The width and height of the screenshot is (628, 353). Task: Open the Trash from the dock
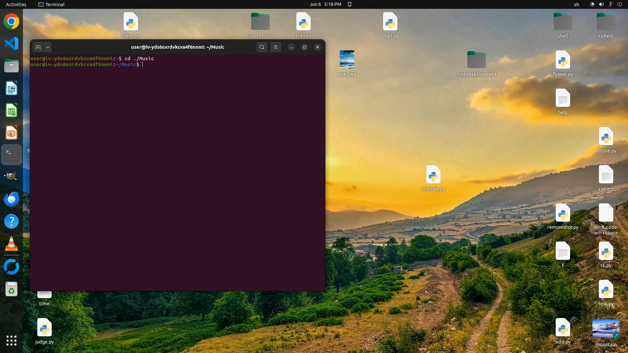[11, 289]
